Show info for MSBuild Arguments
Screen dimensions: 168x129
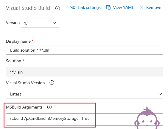click(49, 107)
